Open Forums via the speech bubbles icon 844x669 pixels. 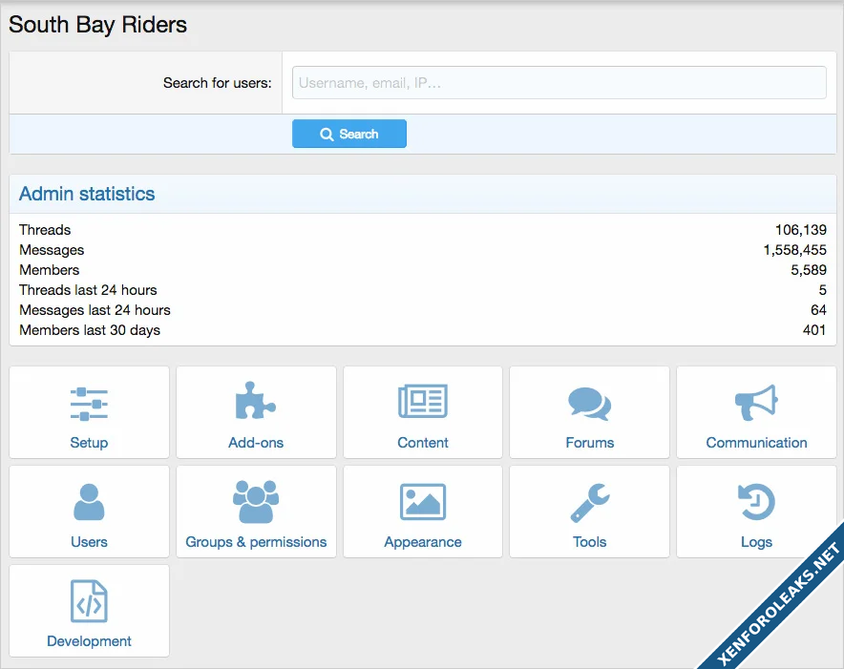589,404
